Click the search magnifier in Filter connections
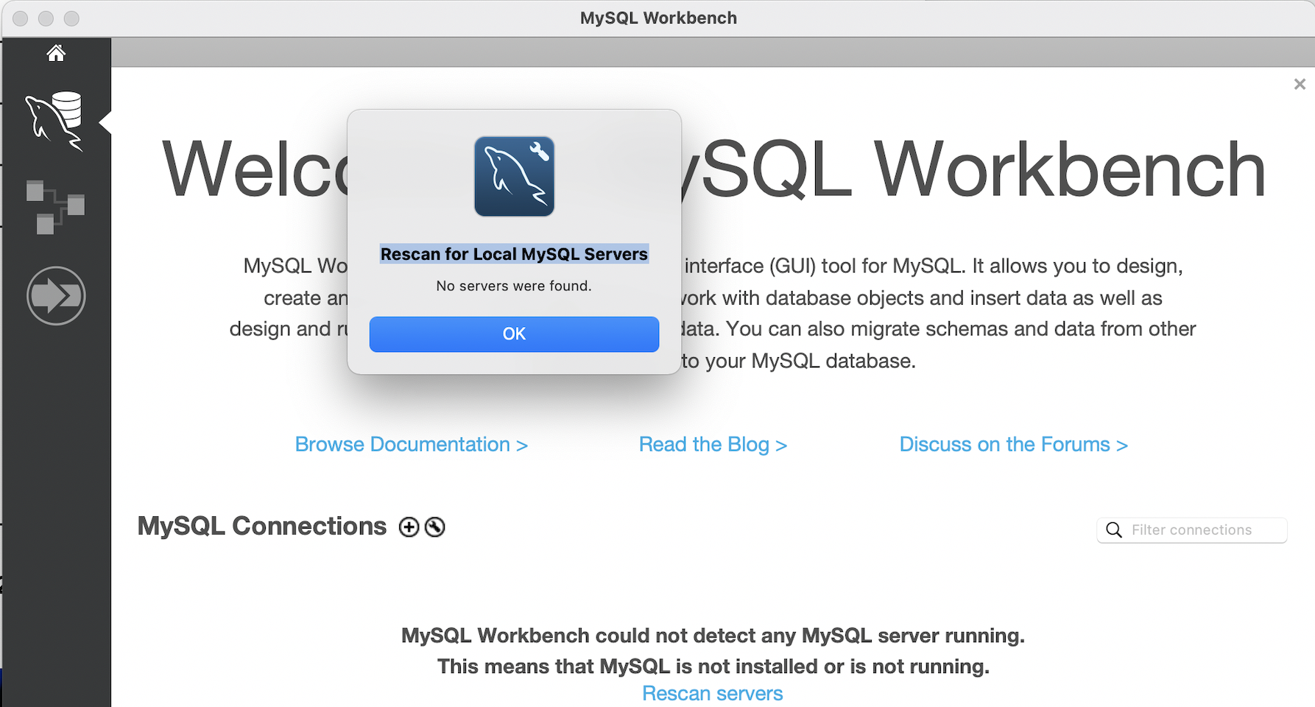The height and width of the screenshot is (707, 1315). coord(1114,530)
